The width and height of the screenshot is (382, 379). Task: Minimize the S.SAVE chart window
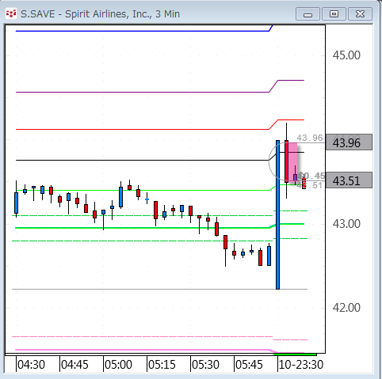308,14
